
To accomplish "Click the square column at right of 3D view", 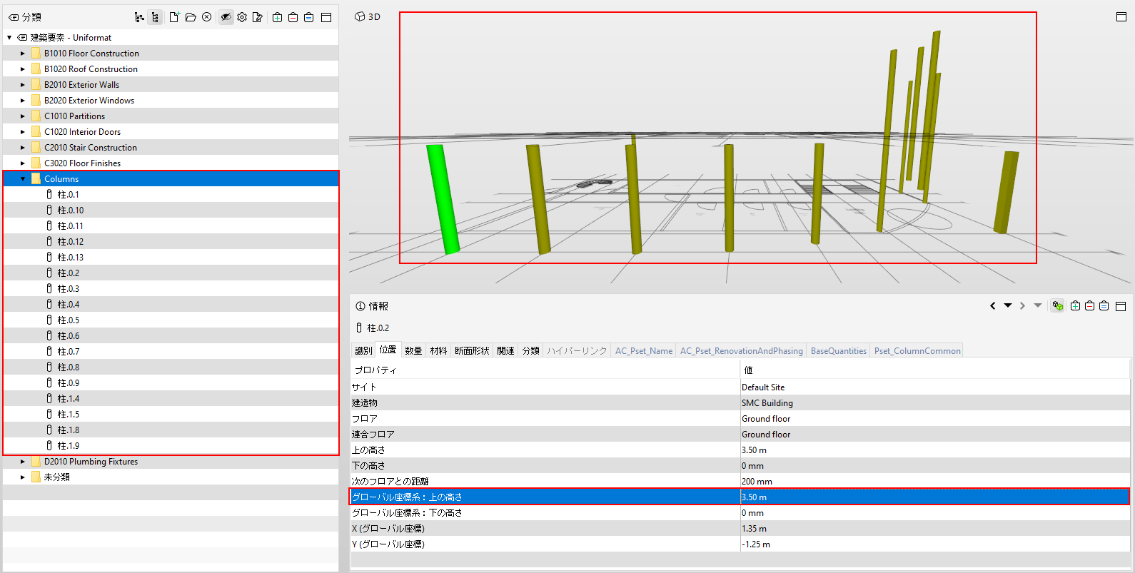I will tap(1006, 192).
